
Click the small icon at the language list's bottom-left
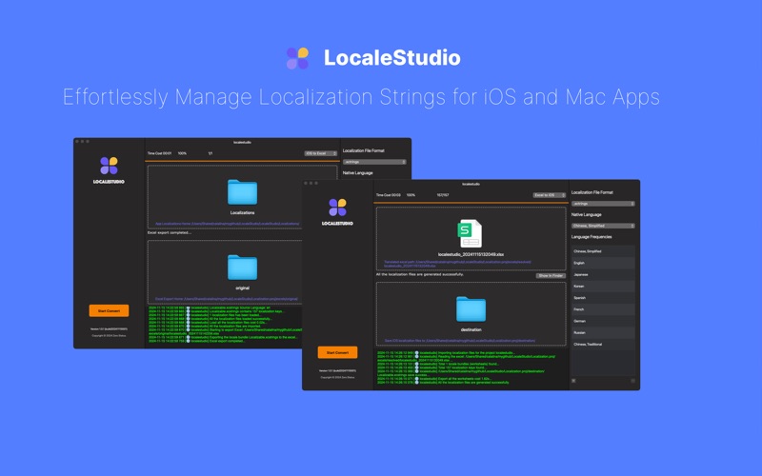click(573, 381)
